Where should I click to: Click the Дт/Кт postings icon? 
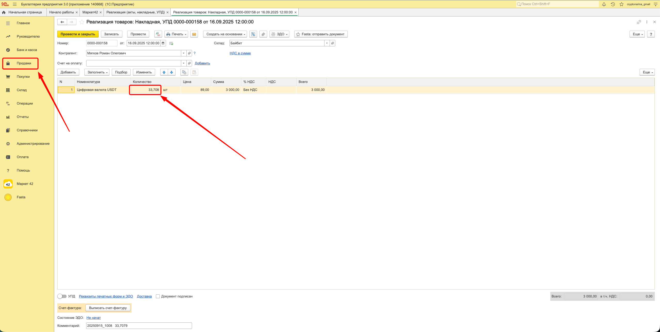click(x=158, y=34)
